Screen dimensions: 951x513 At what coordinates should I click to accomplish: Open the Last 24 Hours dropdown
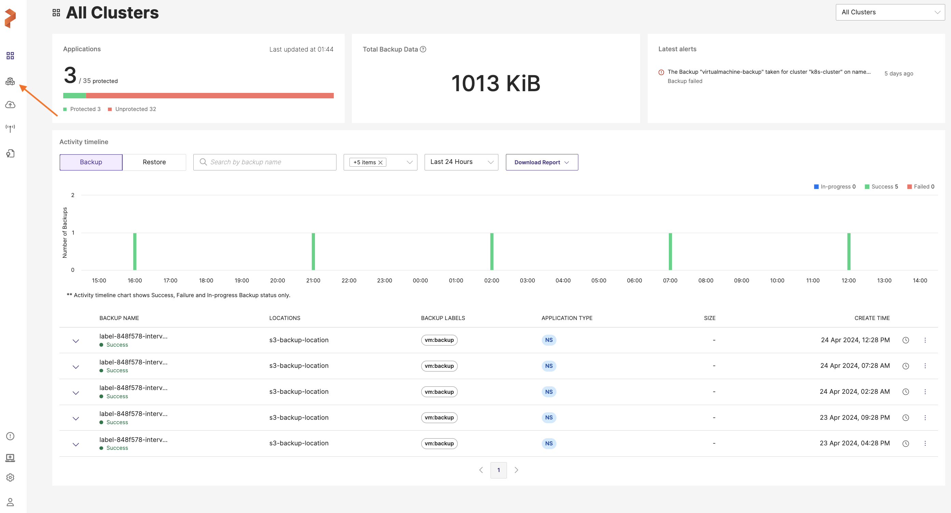(x=461, y=162)
